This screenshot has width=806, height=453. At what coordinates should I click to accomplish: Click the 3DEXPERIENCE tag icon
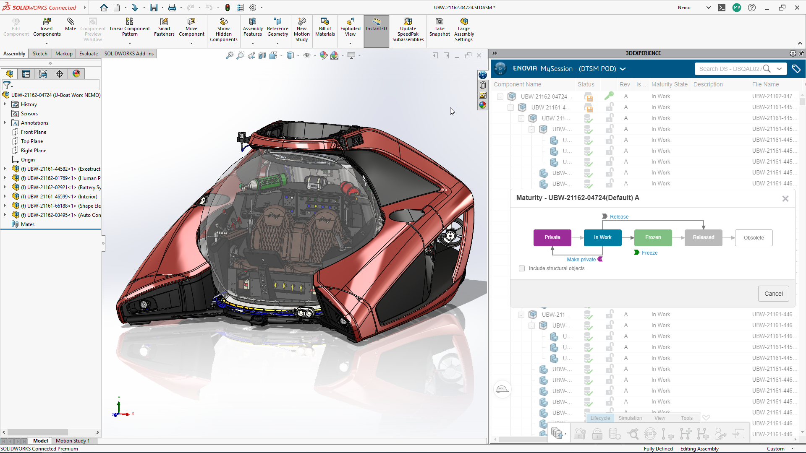pos(796,69)
